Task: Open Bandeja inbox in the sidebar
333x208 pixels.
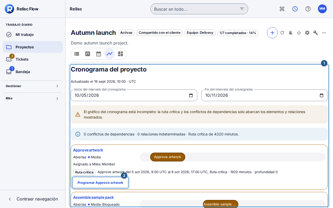Action: pos(33,72)
